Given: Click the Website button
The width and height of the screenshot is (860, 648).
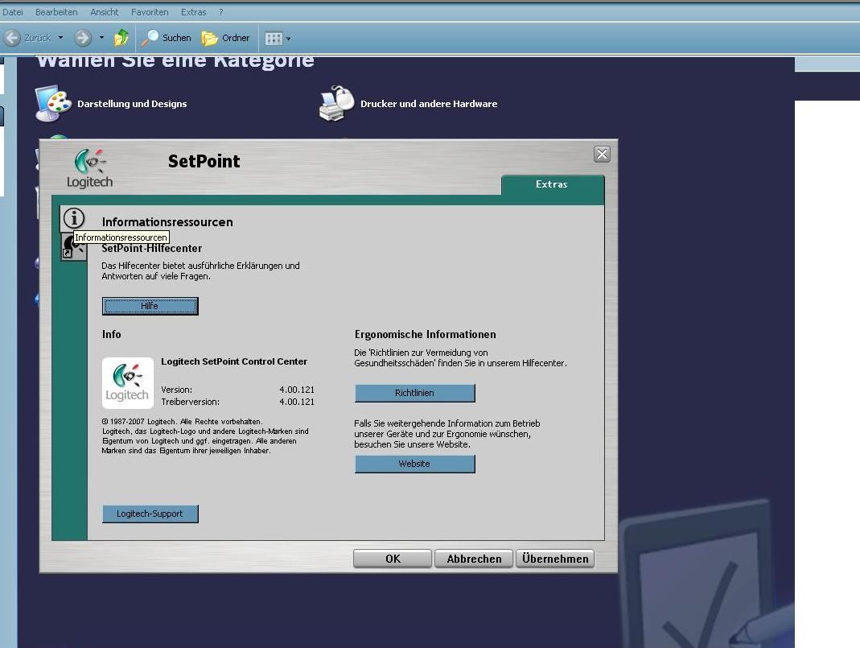Looking at the screenshot, I should [x=414, y=464].
